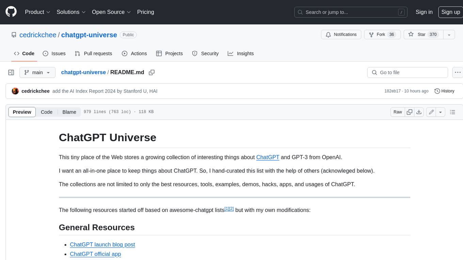The height and width of the screenshot is (260, 463).
Task: Focus the Go to file search box
Action: (x=408, y=72)
